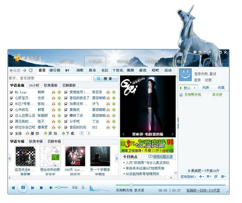Viewport: 242px width, 203px height.
Task: Click the back arrow 后退
Action: pyautogui.click(x=15, y=71)
